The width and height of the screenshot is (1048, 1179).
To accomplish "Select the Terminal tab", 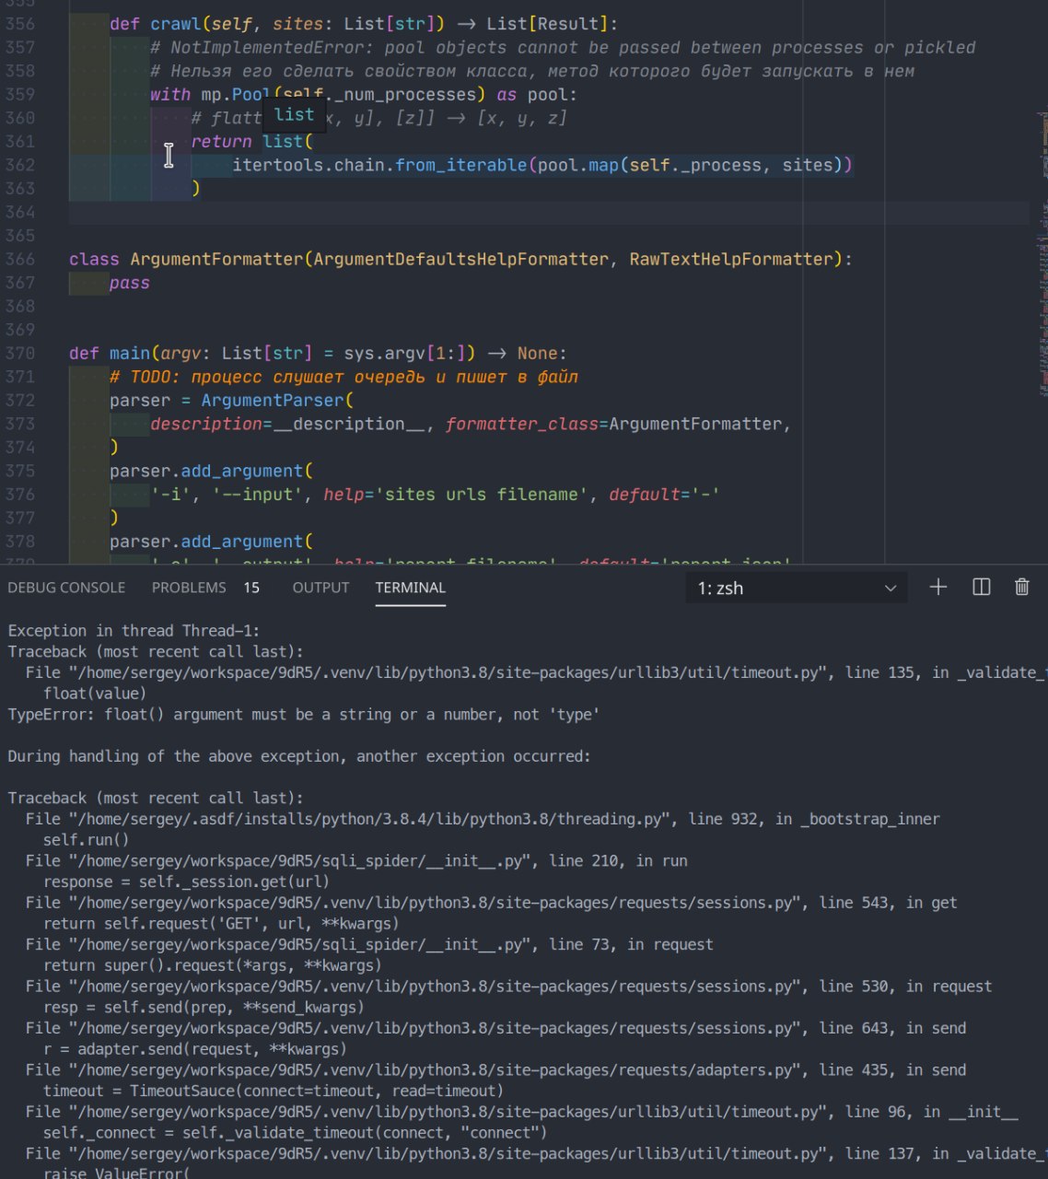I will click(410, 588).
